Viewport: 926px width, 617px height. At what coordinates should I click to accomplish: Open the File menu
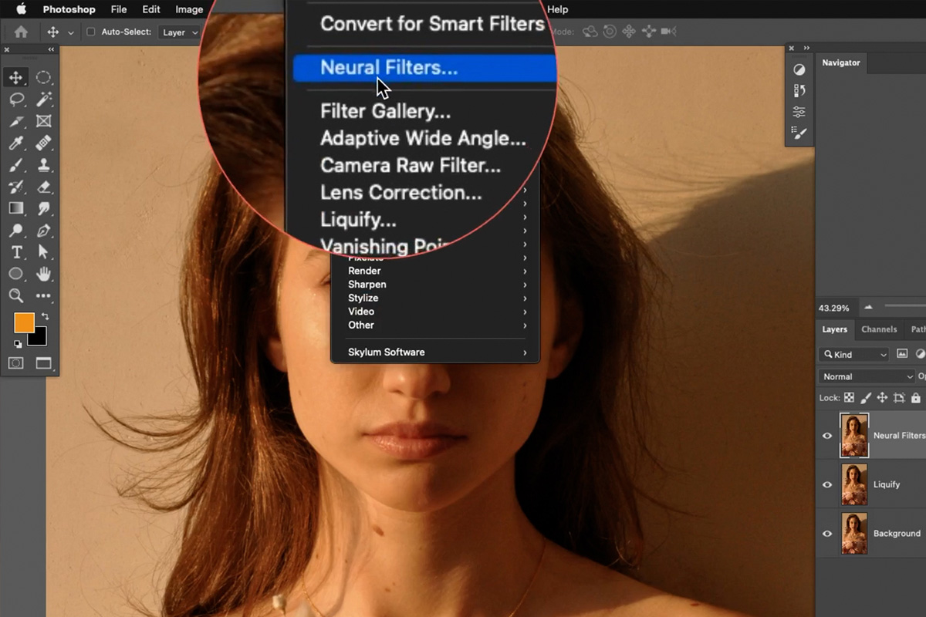[x=119, y=9]
